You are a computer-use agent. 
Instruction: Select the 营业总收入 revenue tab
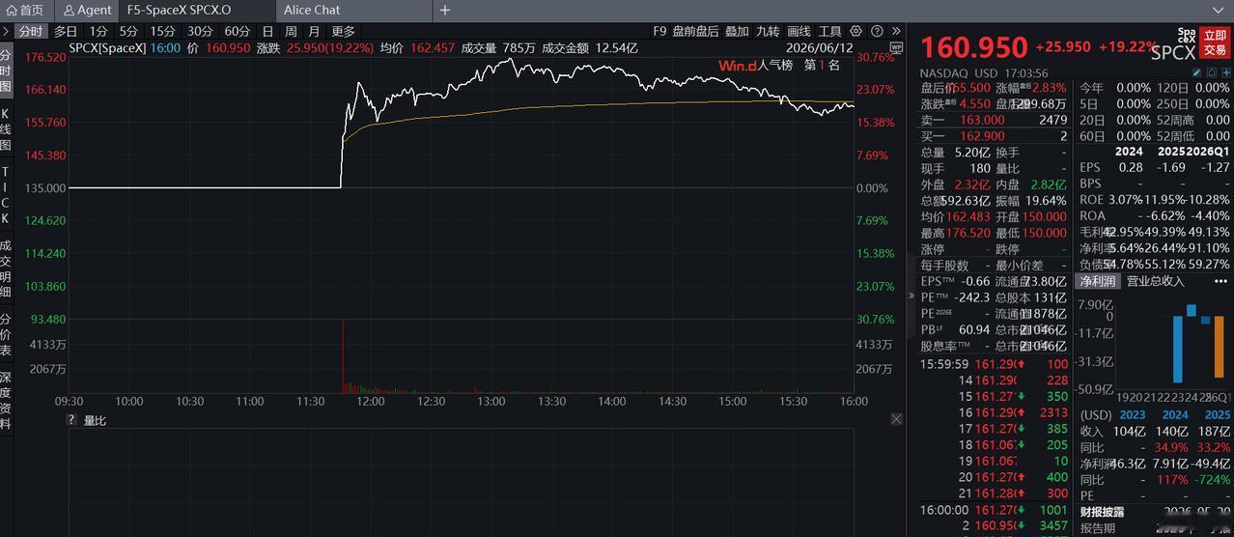tap(1156, 281)
